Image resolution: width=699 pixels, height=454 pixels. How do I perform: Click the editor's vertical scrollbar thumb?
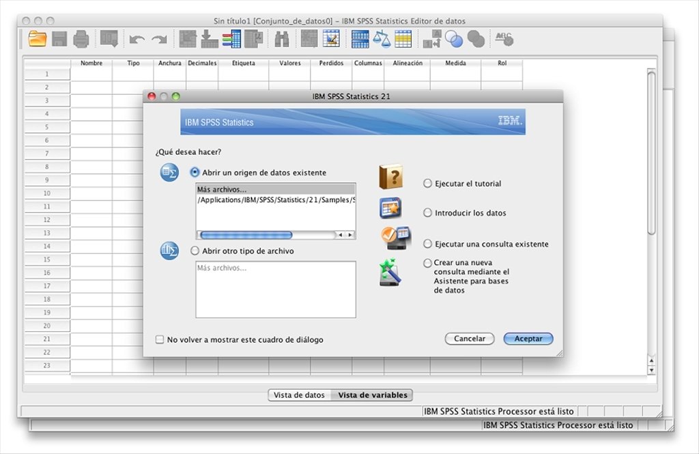tap(651, 152)
